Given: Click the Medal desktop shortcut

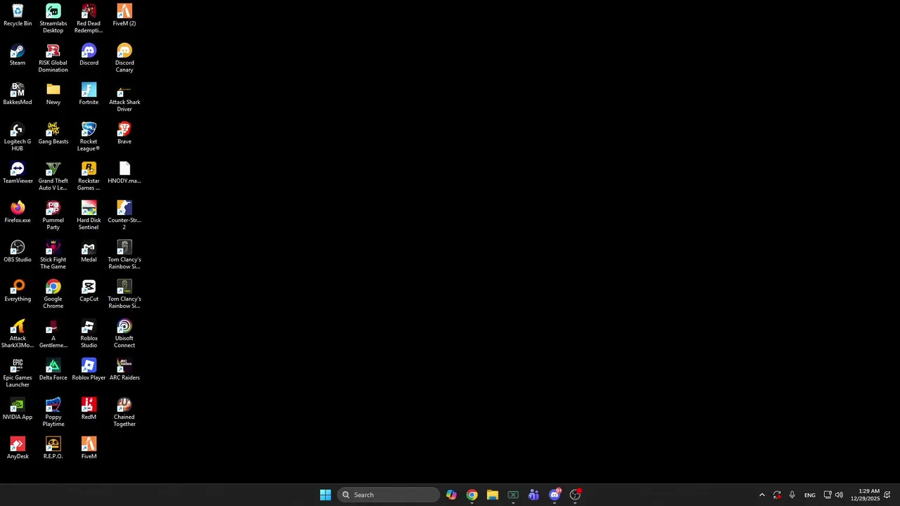Looking at the screenshot, I should pyautogui.click(x=89, y=252).
